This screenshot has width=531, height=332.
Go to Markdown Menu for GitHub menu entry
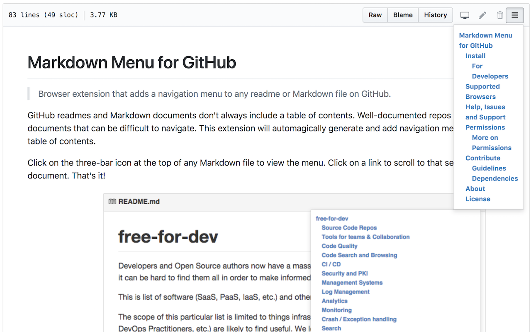[485, 40]
